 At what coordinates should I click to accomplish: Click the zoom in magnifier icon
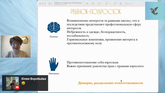click(93, 4)
